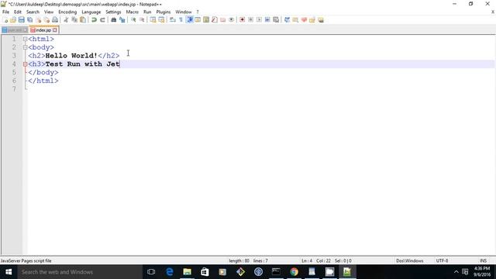Viewport: 496px width, 279px height.
Task: Undo the last edit via toolbar
Action: (94, 20)
